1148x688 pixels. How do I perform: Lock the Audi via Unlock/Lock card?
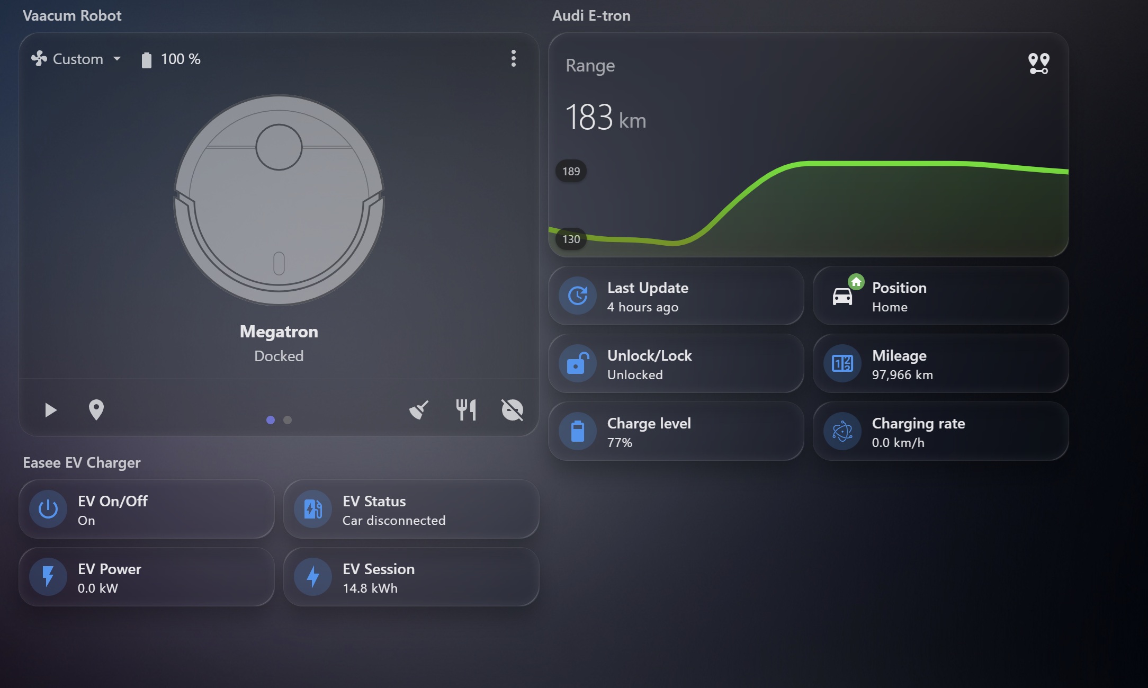(676, 364)
